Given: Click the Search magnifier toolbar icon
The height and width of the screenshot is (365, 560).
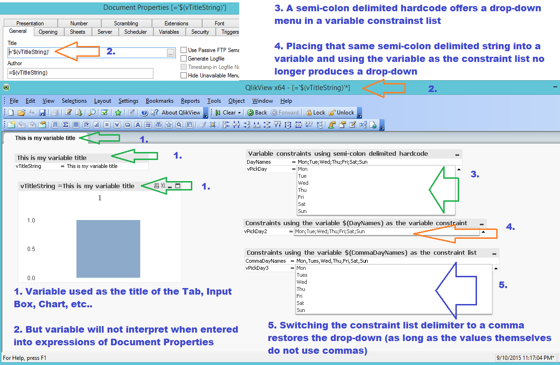Looking at the screenshot, I should (92, 113).
